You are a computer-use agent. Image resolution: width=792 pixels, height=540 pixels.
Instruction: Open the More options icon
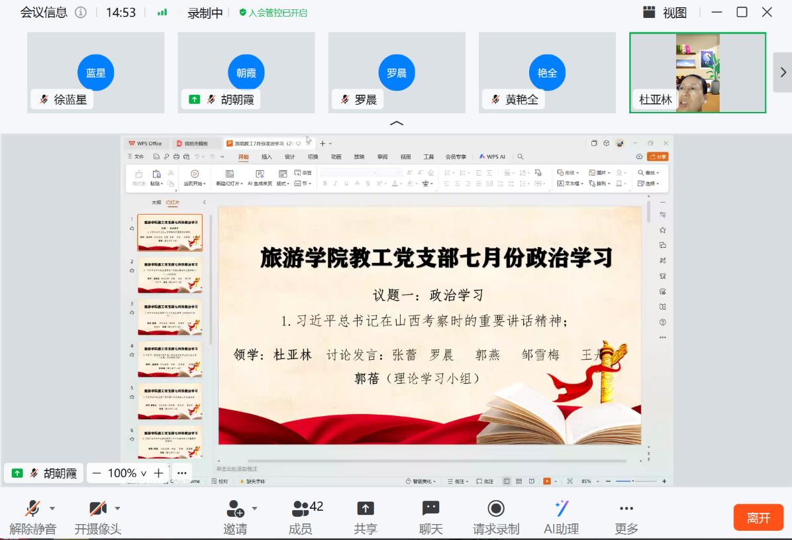626,509
